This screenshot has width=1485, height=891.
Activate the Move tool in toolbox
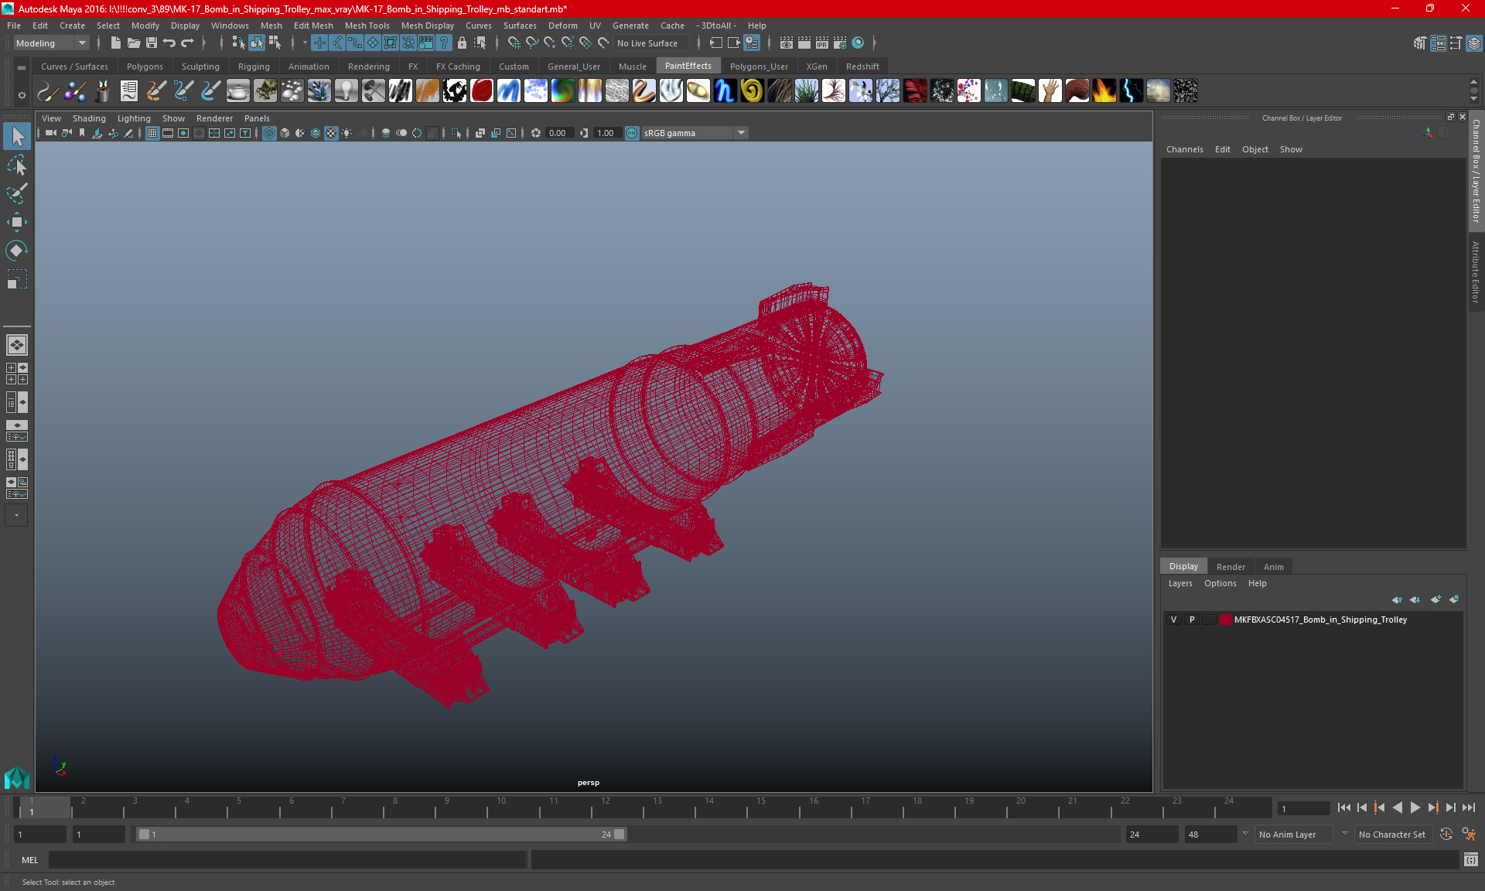pyautogui.click(x=16, y=222)
